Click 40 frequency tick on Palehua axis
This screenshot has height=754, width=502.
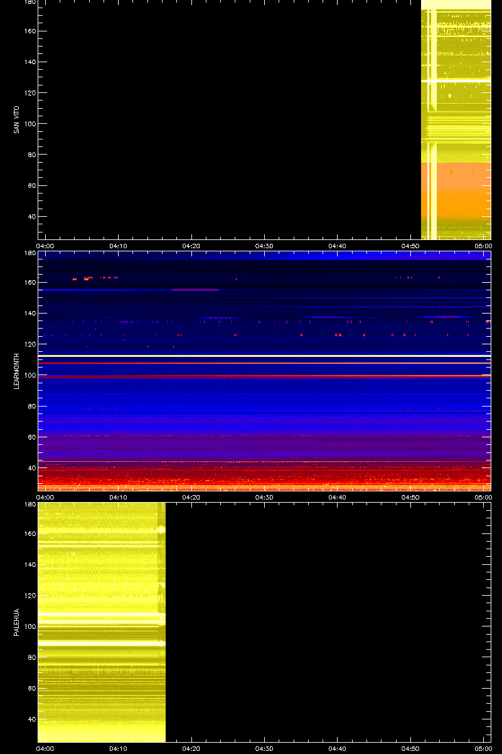(x=31, y=719)
